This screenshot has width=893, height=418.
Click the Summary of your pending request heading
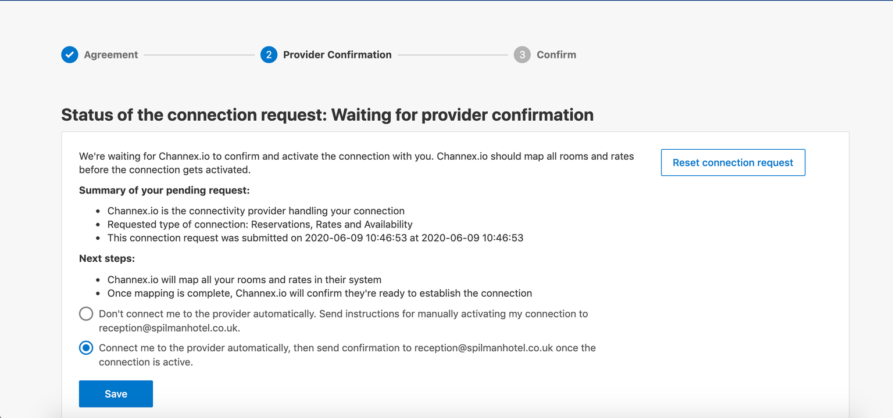click(165, 190)
